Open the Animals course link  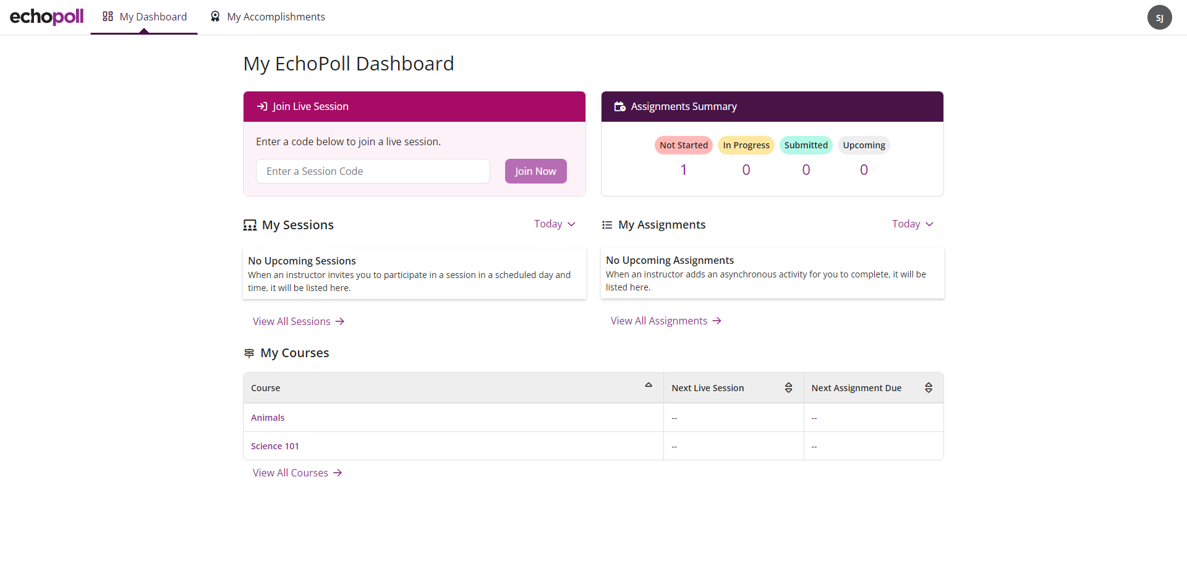coord(268,418)
